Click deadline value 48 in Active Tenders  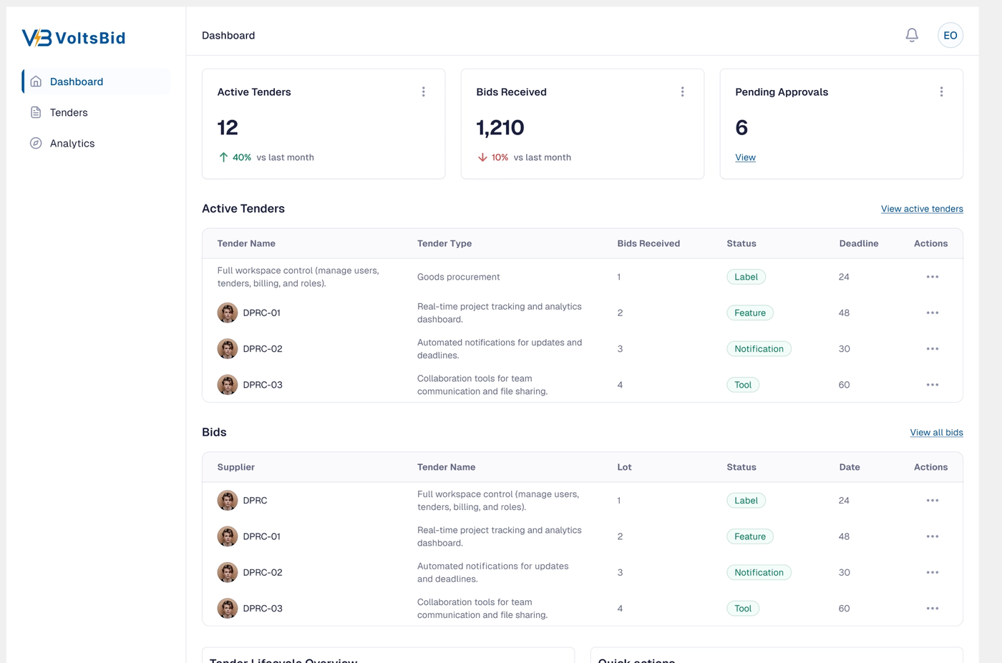click(x=845, y=313)
